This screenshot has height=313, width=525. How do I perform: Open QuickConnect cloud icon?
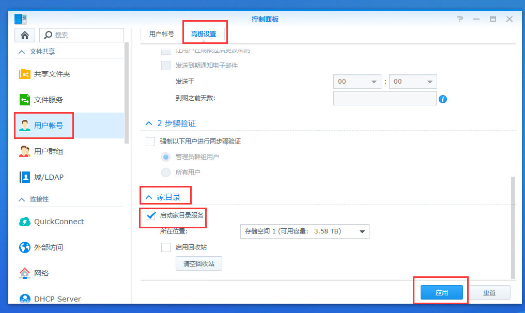tap(25, 222)
